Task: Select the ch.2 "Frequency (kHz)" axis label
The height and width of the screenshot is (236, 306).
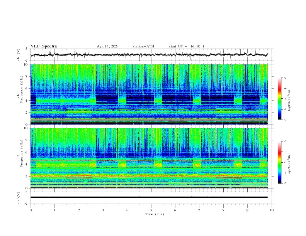Action: point(21,153)
